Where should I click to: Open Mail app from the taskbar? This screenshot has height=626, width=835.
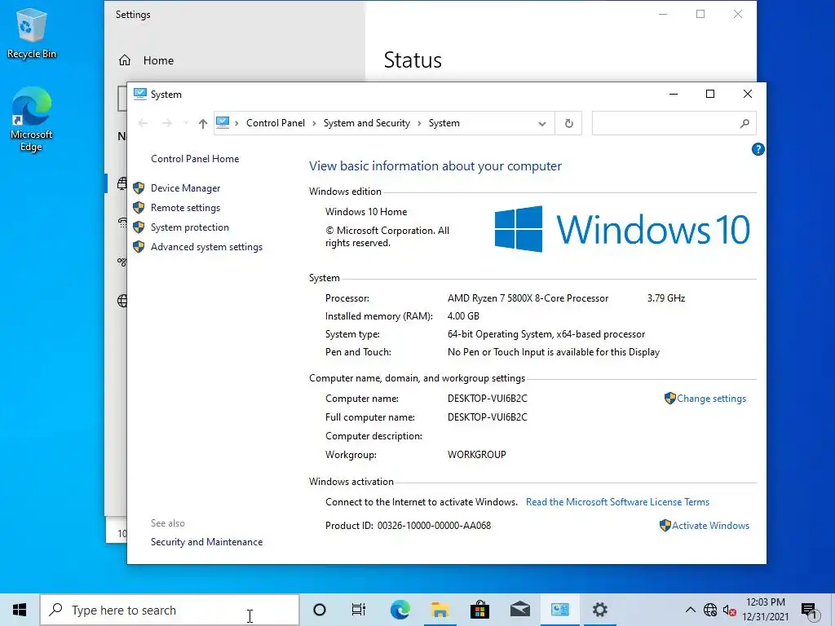pyautogui.click(x=519, y=610)
